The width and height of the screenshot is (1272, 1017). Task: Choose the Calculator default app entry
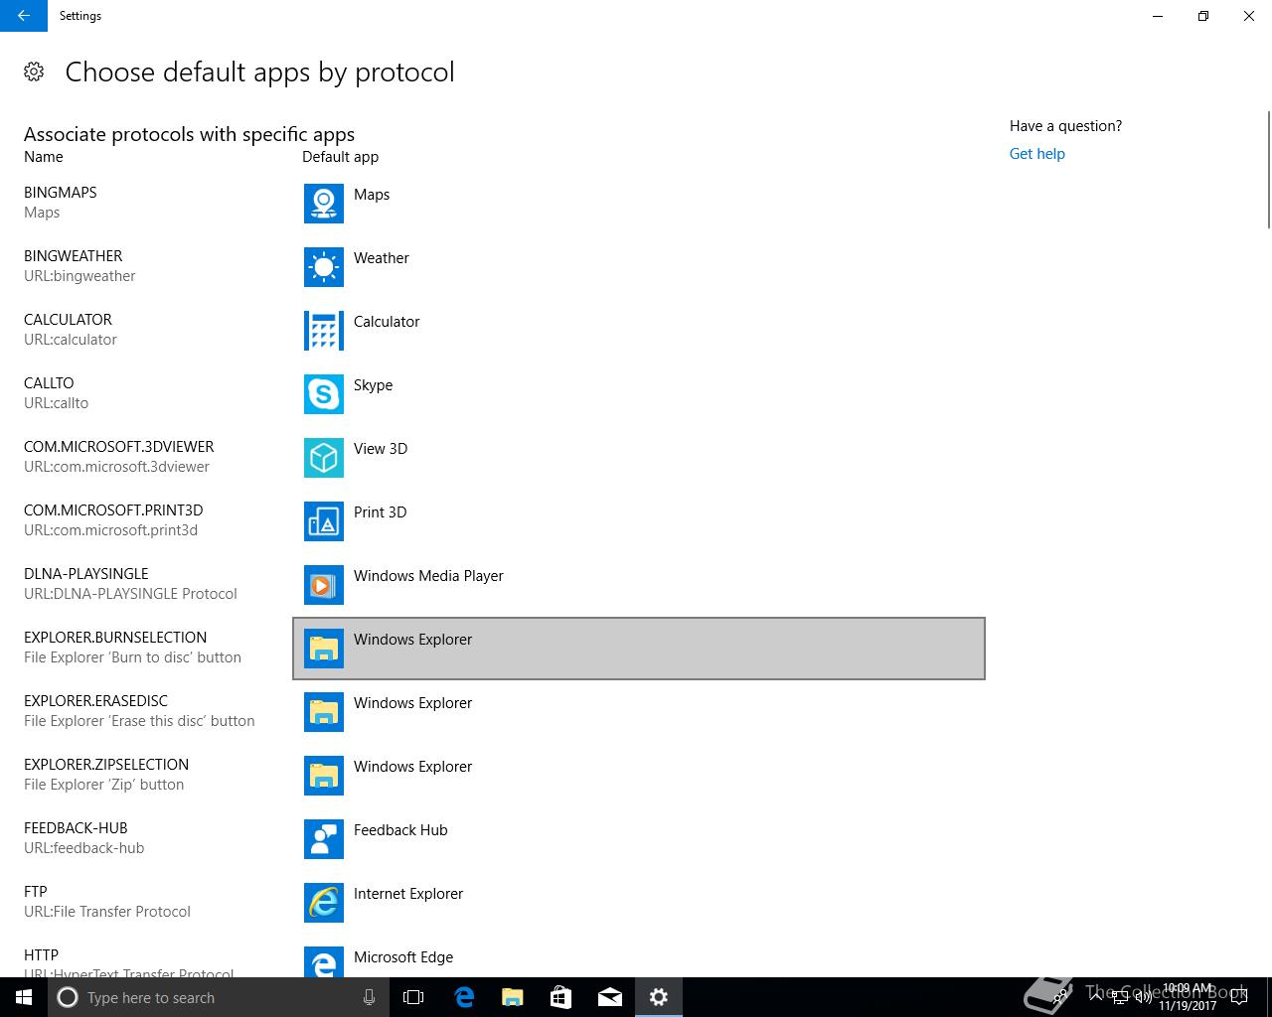tap(639, 331)
